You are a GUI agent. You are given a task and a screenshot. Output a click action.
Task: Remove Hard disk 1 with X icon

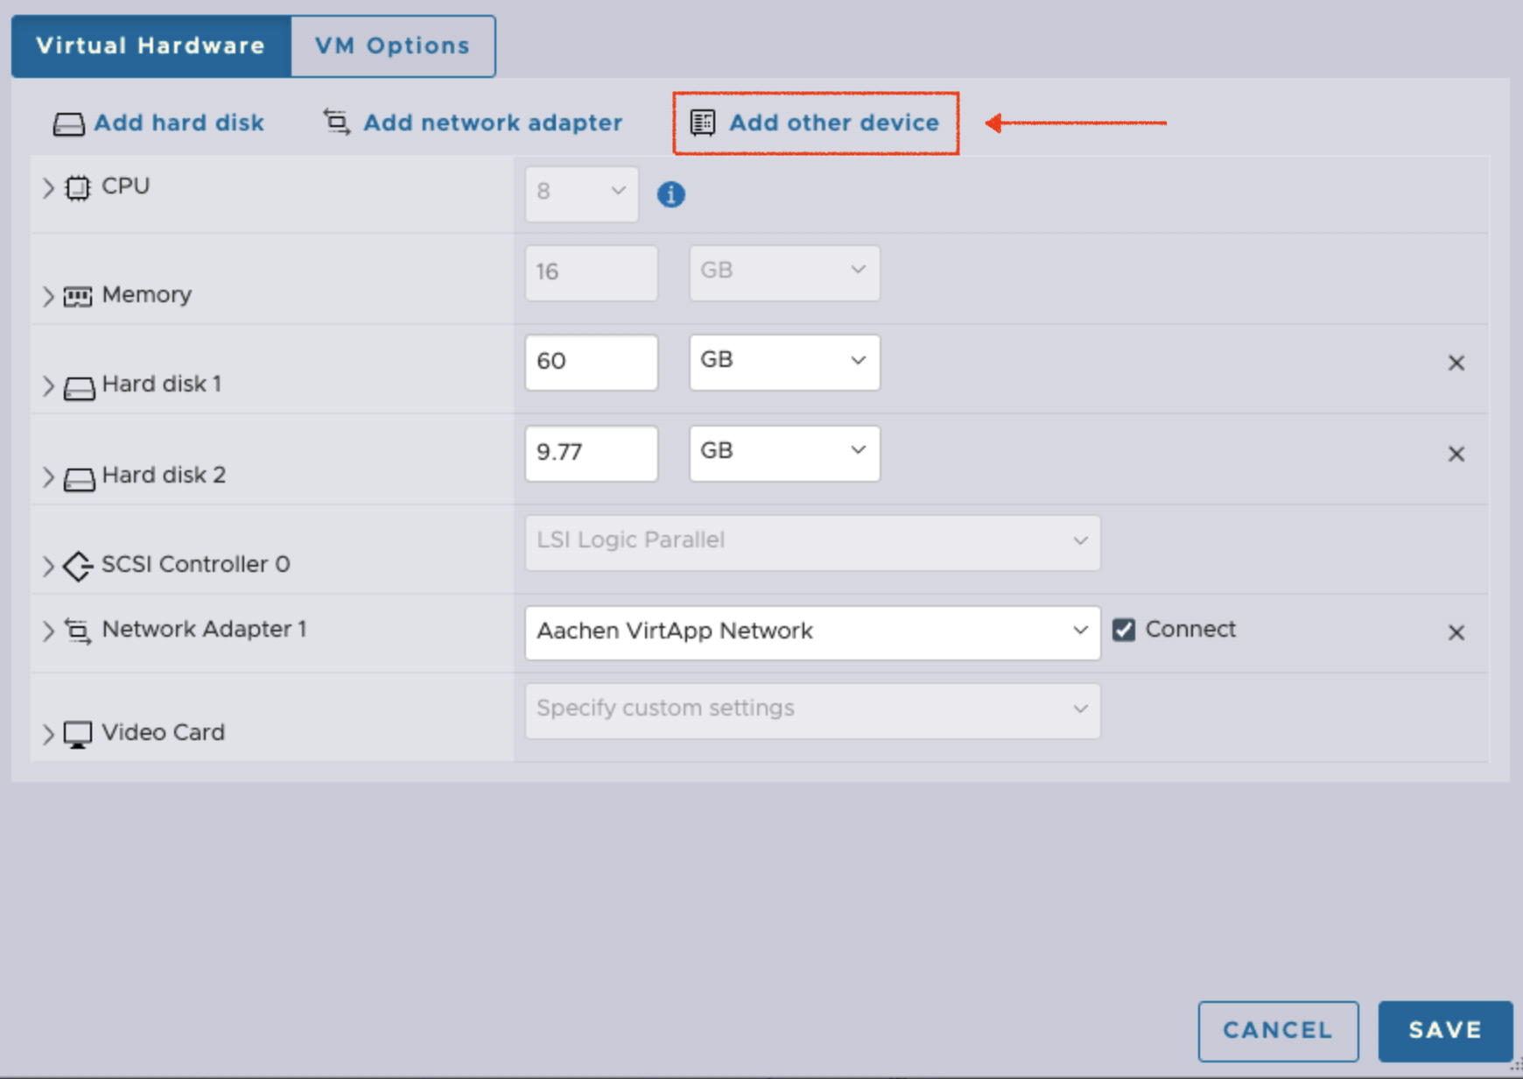tap(1456, 363)
